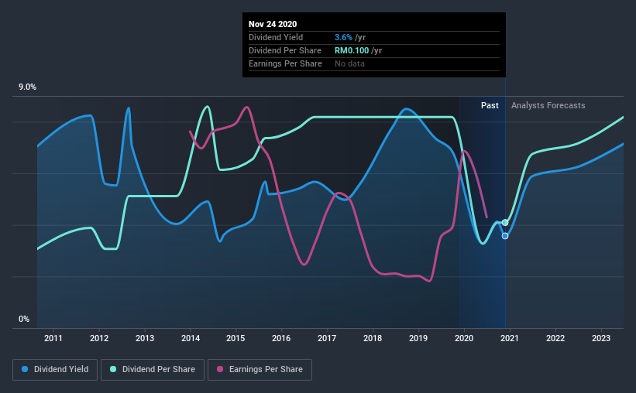Viewport: 636px width, 393px height.
Task: Click the pink Earnings Per Share legend dot
Action: tap(220, 369)
